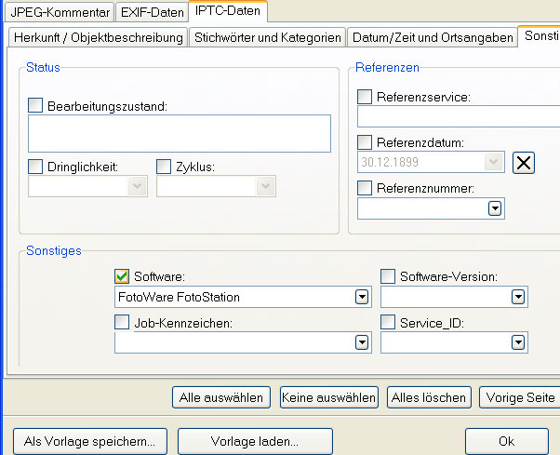Enable the Zyklus checkbox
The height and width of the screenshot is (455, 560).
coord(165,167)
